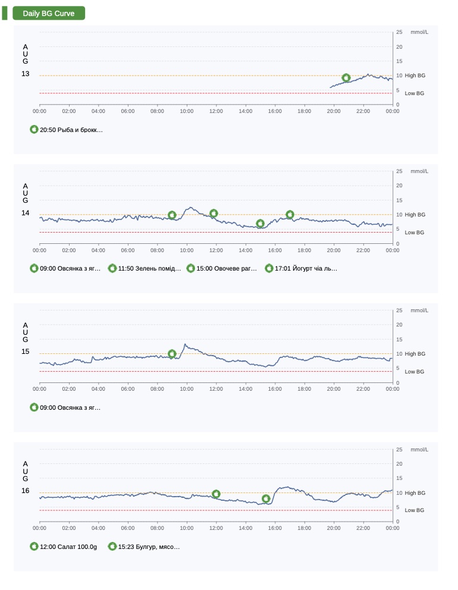The height and width of the screenshot is (590, 458).
Task: Click the mmol/L unit label on Aug 15 chart
Action: coord(419,310)
